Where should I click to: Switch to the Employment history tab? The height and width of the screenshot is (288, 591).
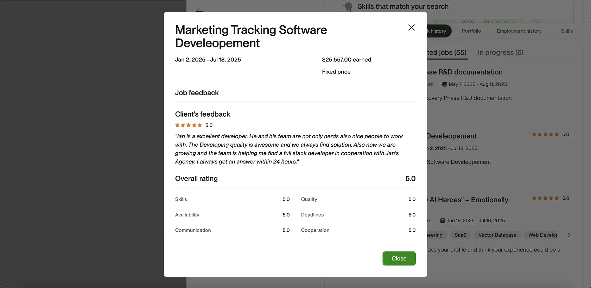(519, 31)
